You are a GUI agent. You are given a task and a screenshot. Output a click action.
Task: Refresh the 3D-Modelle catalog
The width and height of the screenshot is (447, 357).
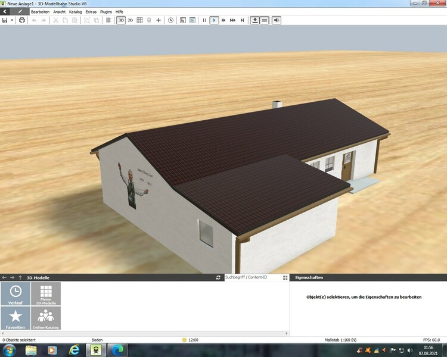pyautogui.click(x=219, y=277)
